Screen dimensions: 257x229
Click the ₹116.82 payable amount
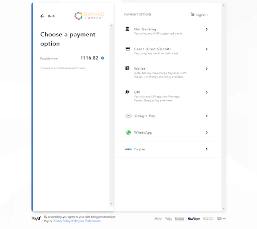coord(89,58)
